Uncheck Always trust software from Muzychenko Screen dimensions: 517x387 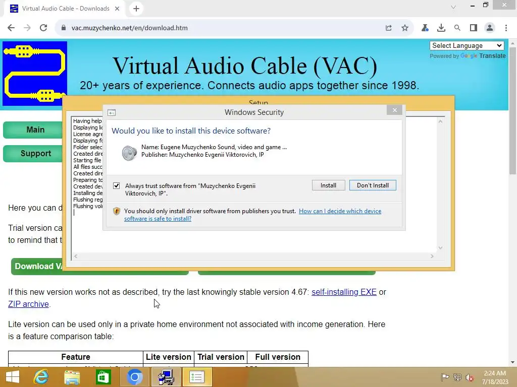point(117,185)
